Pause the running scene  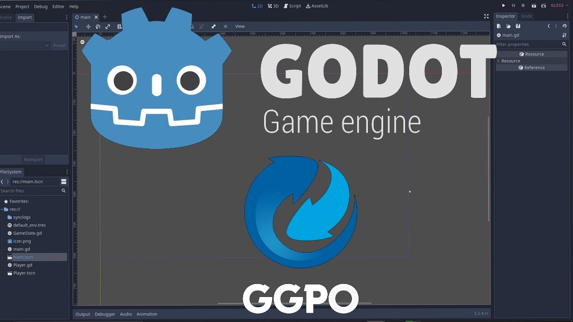[x=513, y=6]
